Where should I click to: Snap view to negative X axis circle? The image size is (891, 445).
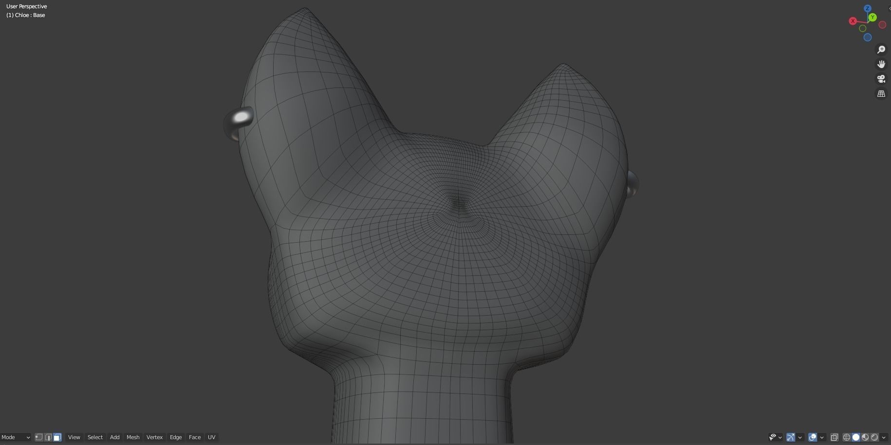(x=882, y=25)
